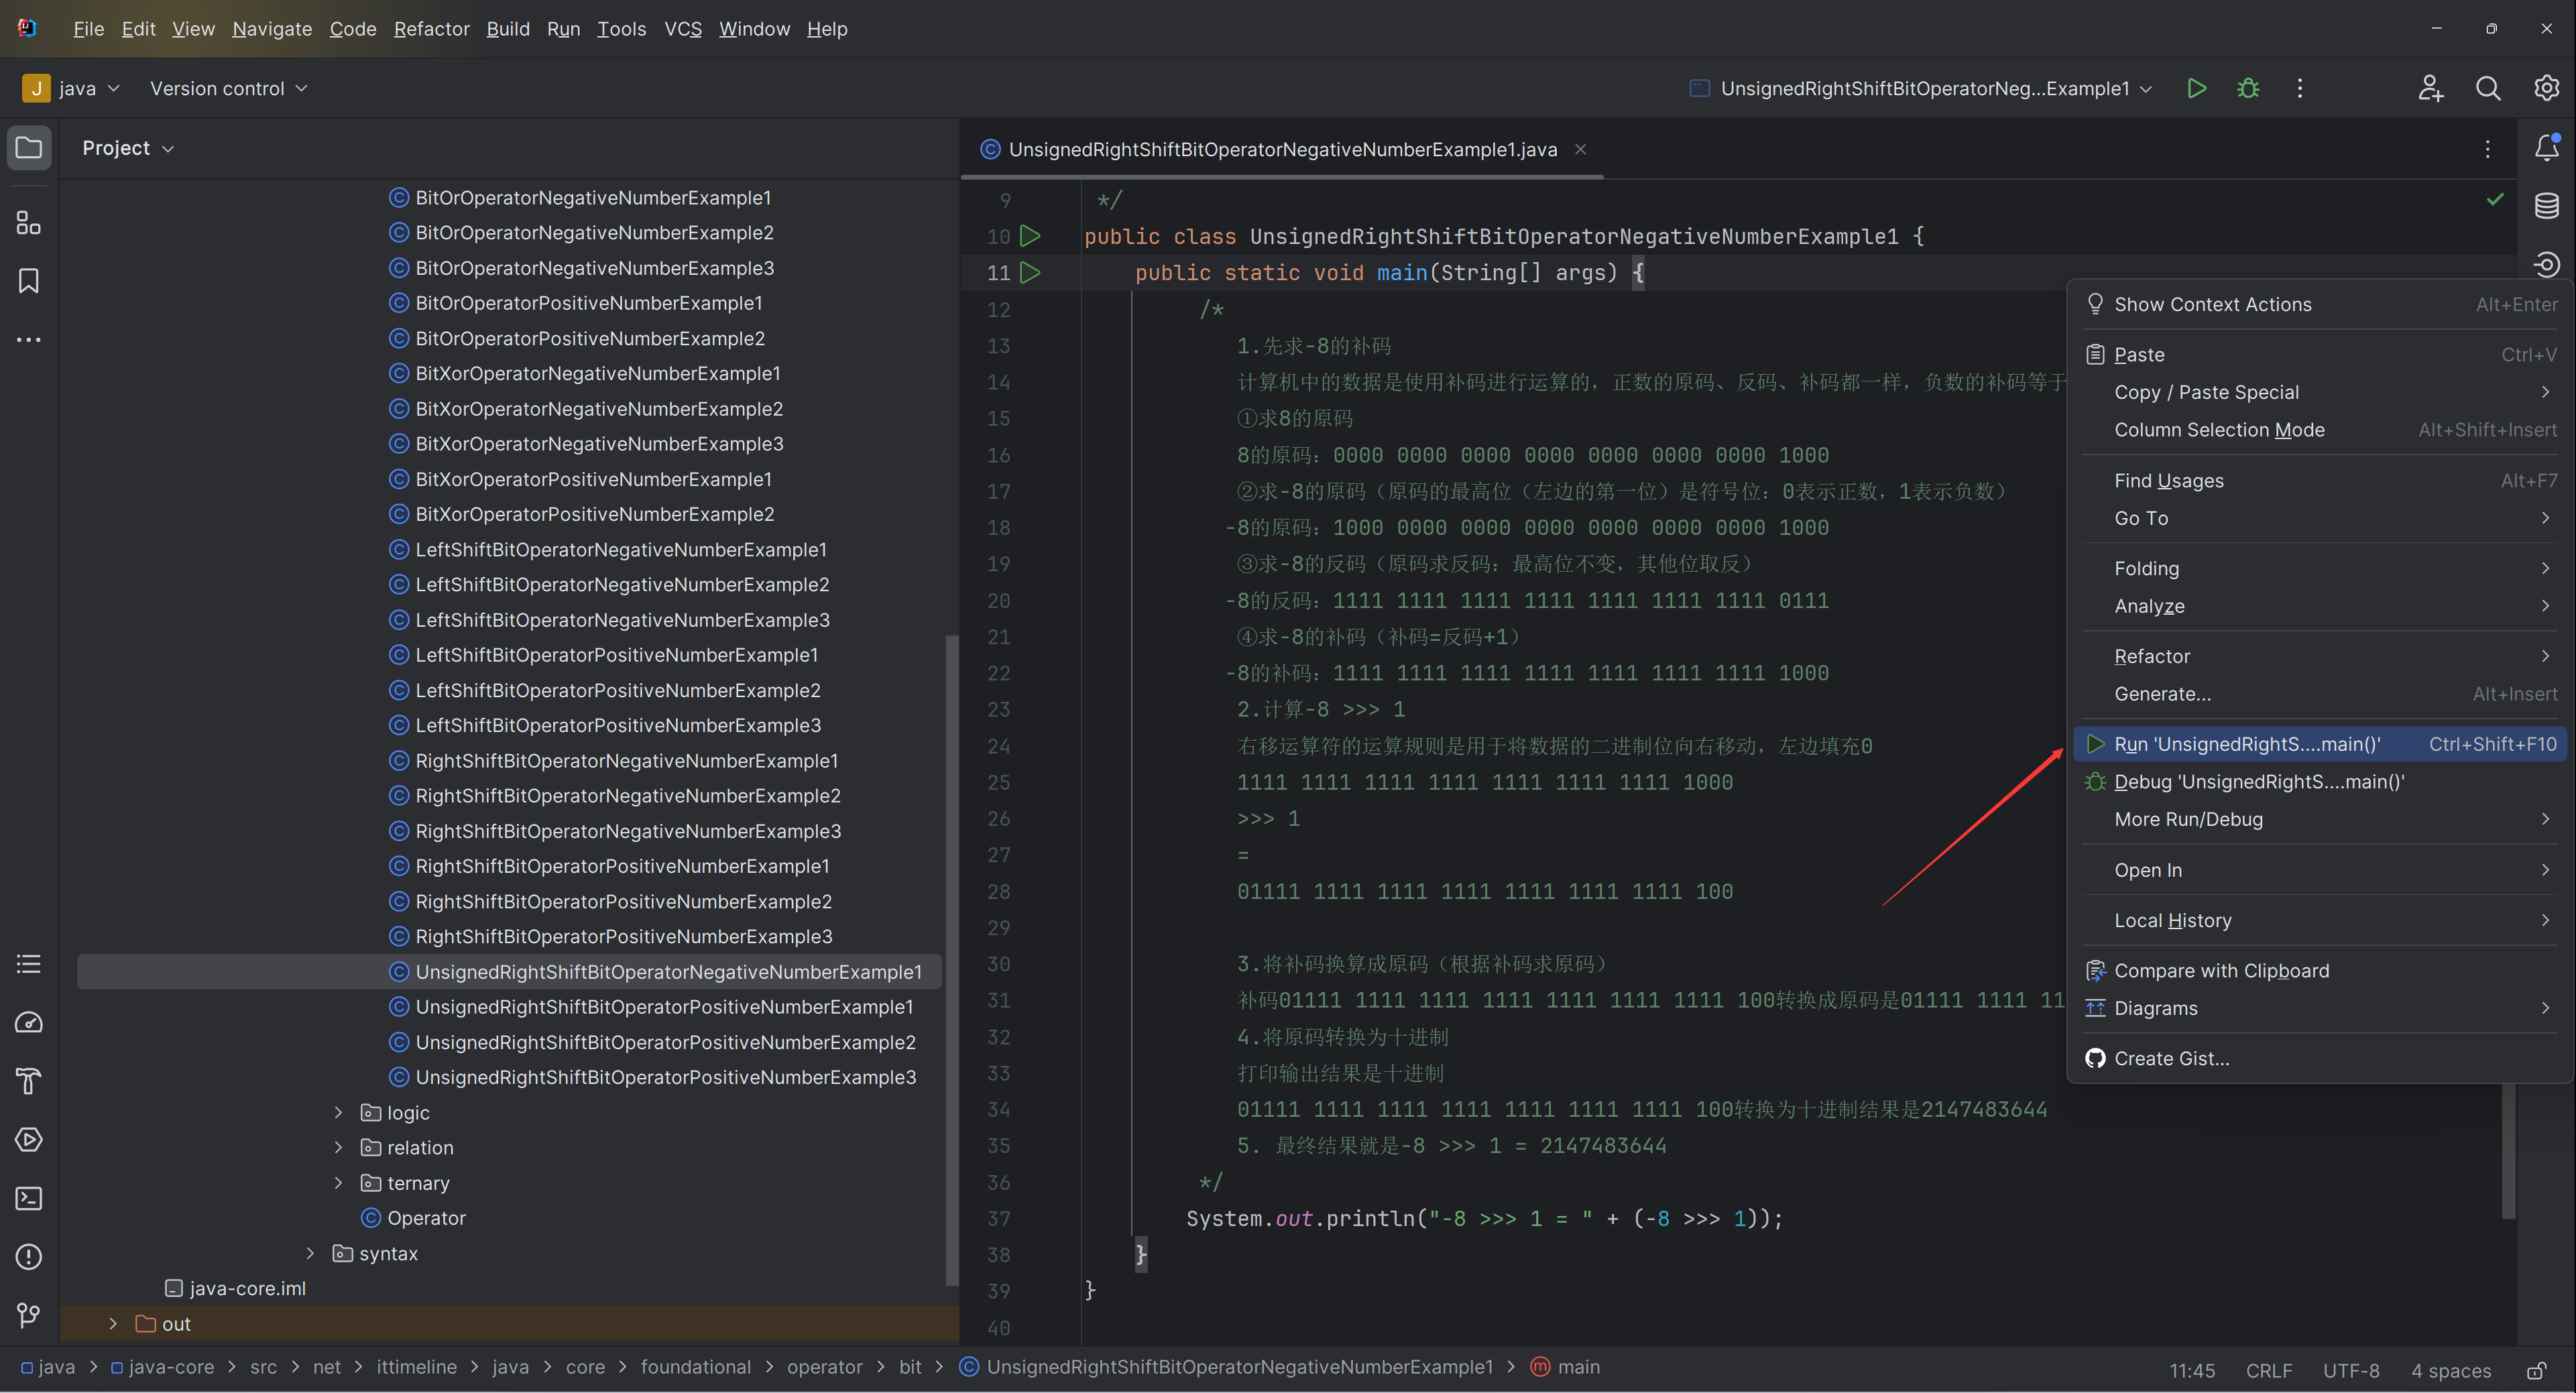This screenshot has width=2576, height=1393.
Task: Toggle read-only lock icon in status bar
Action: [2536, 1370]
